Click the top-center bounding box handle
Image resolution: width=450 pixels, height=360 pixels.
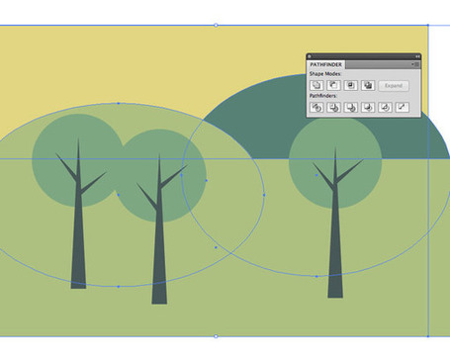tap(216, 25)
